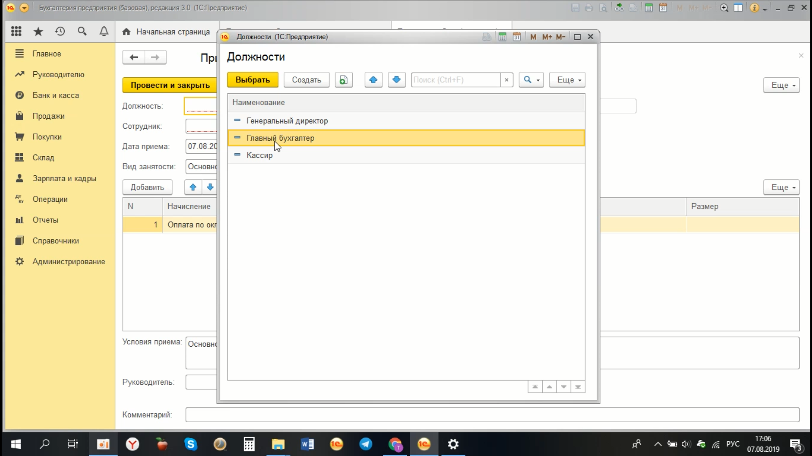Screen dimensions: 812x456
Task: Select Кассир from the list
Action: (259, 155)
